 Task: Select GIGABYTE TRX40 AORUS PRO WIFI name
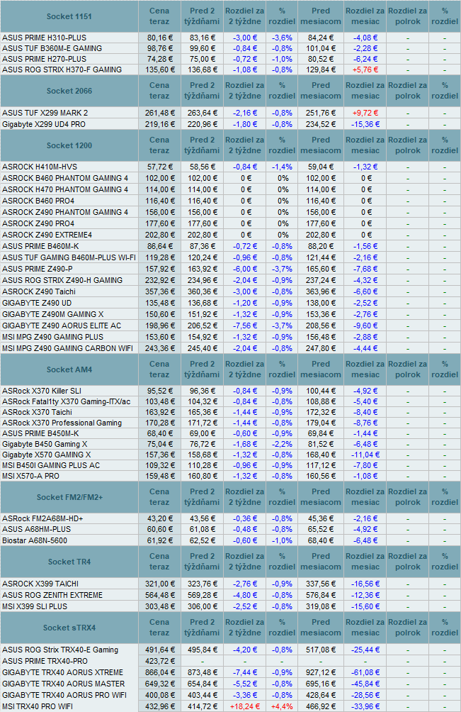pyautogui.click(x=64, y=695)
